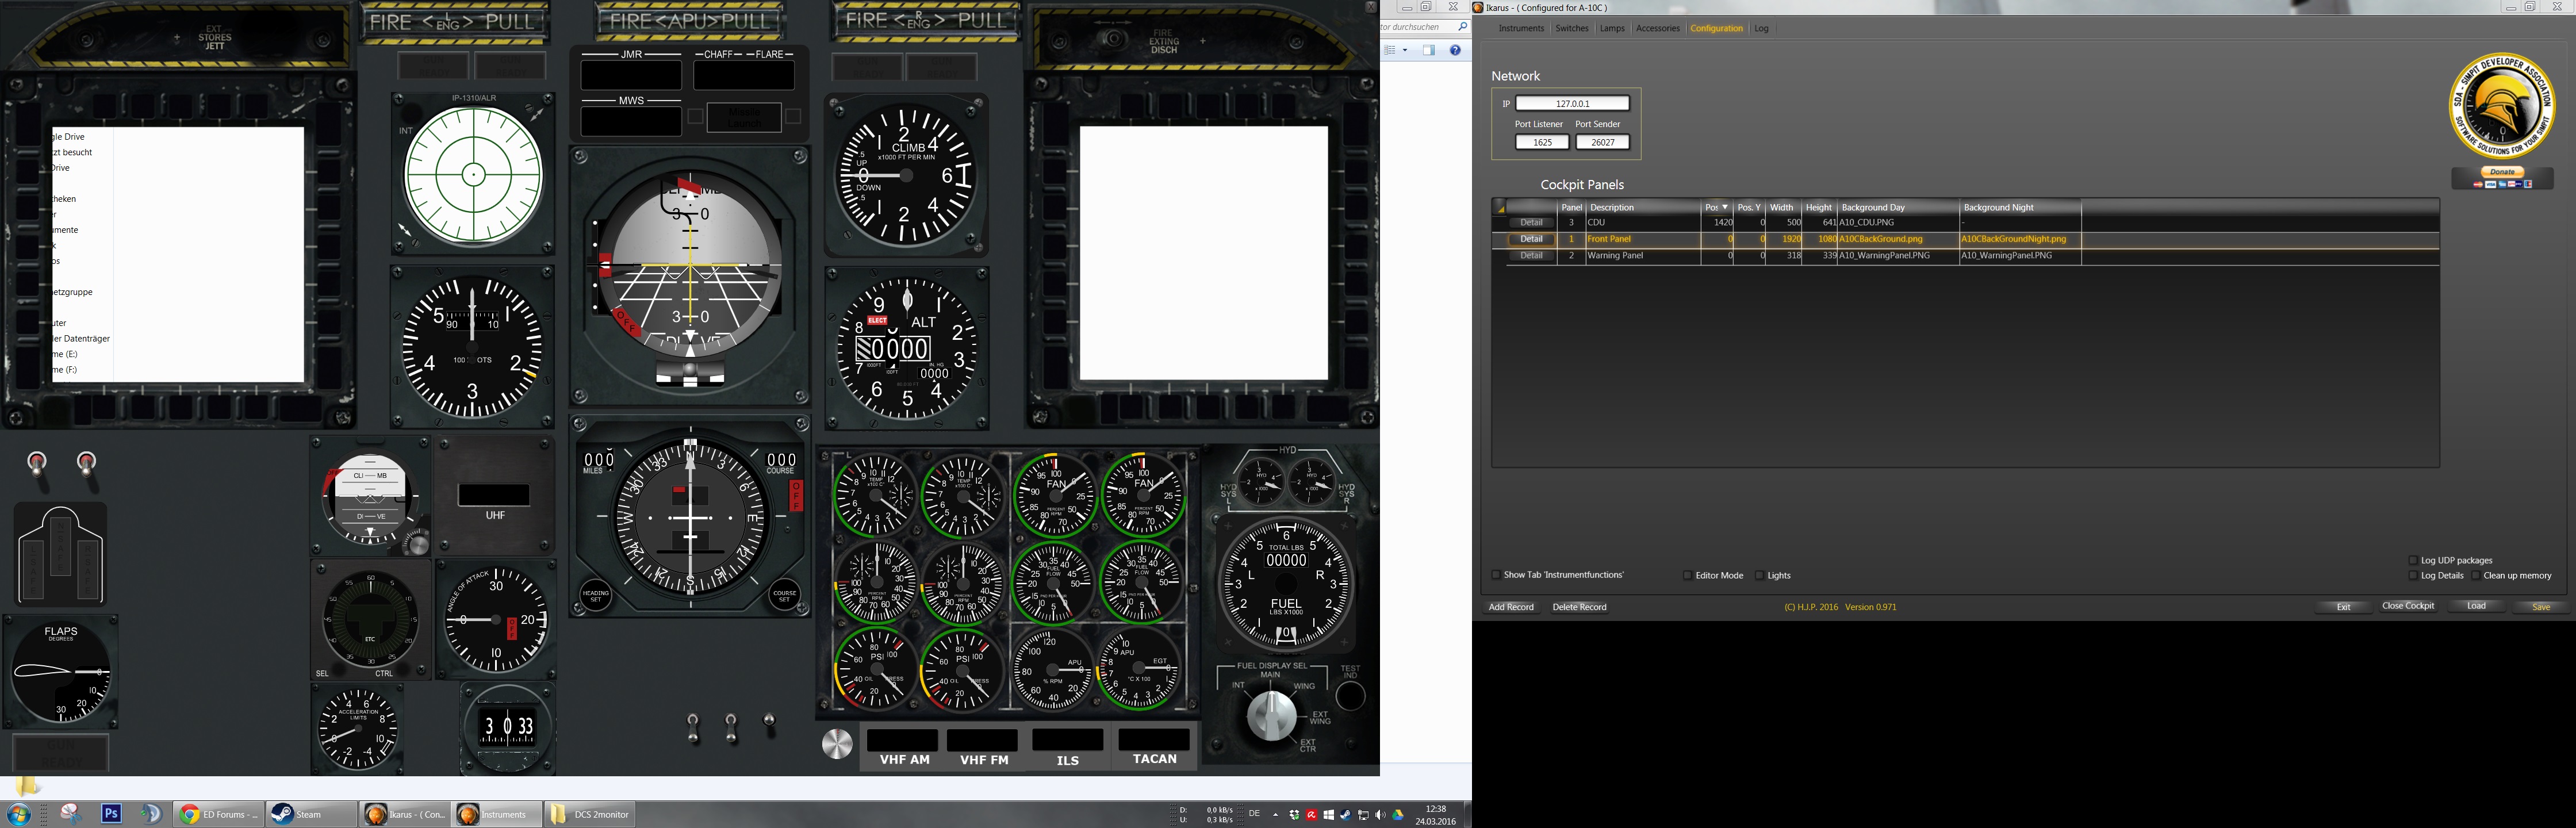Enable Clean up memory checkbox
The width and height of the screenshot is (2576, 828).
pos(2475,575)
